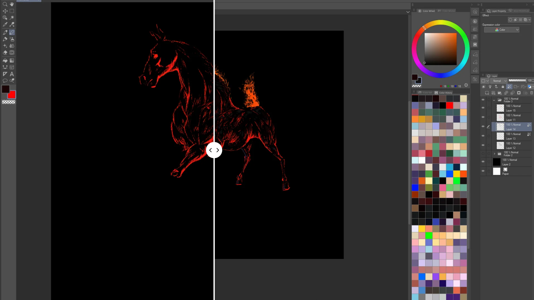534x300 pixels.
Task: Create a new raster layer in the Layer palette
Action: 487,93
